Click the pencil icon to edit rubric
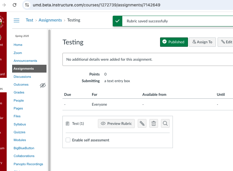This screenshot has width=233, height=171. (x=142, y=123)
